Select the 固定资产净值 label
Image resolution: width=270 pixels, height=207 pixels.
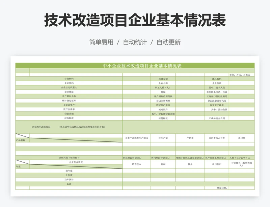tap(217, 105)
